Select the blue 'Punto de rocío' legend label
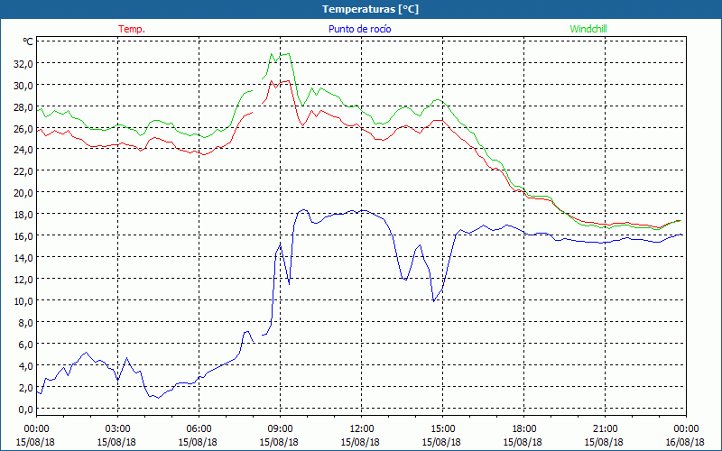The height and width of the screenshot is (451, 722). point(360,29)
